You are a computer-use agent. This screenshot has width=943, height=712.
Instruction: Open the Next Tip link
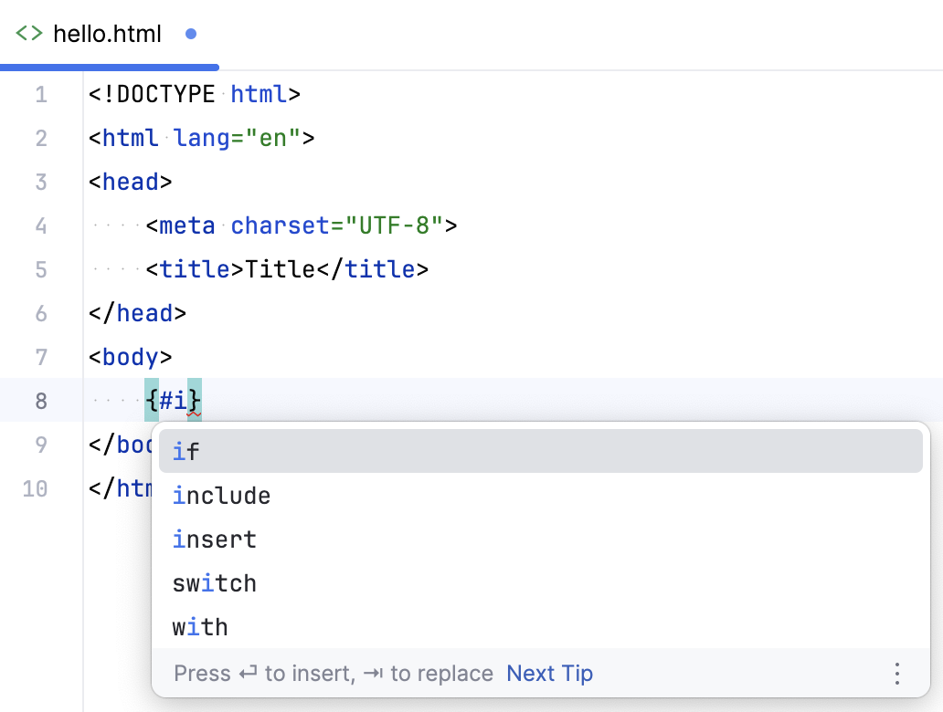click(549, 673)
